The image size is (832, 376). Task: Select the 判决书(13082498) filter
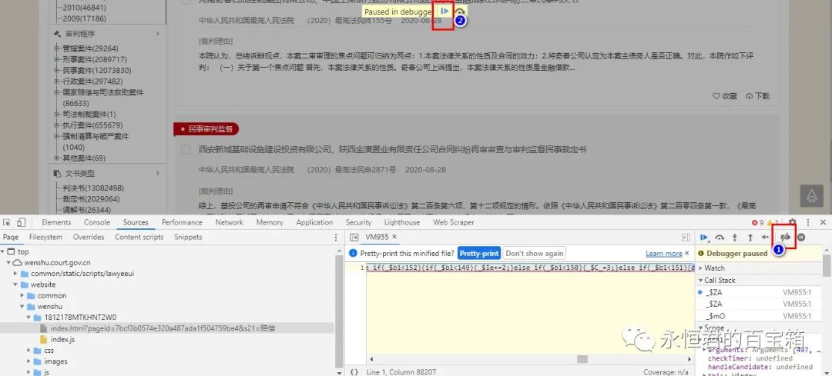click(x=93, y=188)
